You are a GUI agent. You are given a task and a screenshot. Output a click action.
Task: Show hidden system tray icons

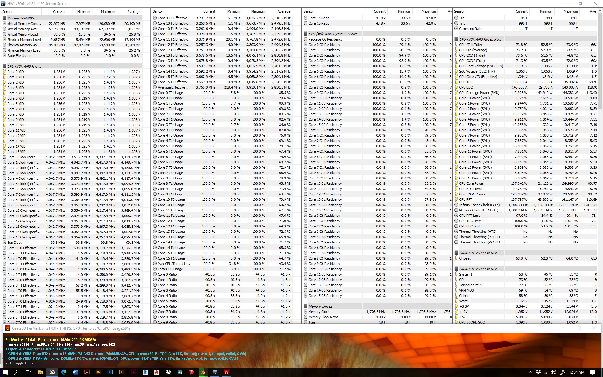[531, 372]
